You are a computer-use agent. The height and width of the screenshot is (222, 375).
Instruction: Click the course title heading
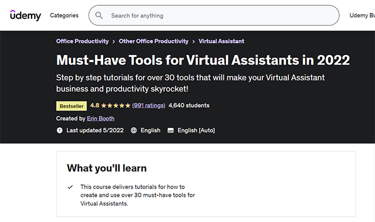pos(203,60)
